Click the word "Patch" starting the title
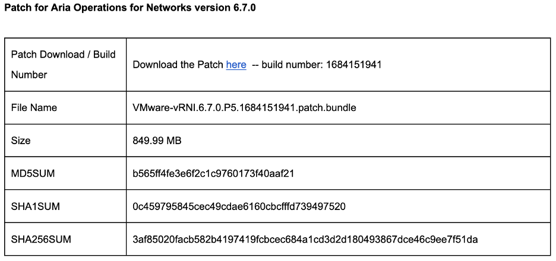 [18, 9]
